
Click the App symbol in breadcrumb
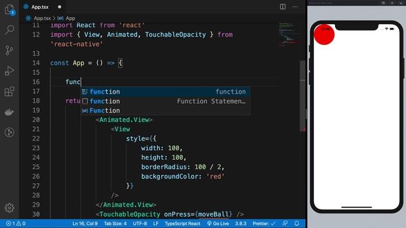pos(70,18)
